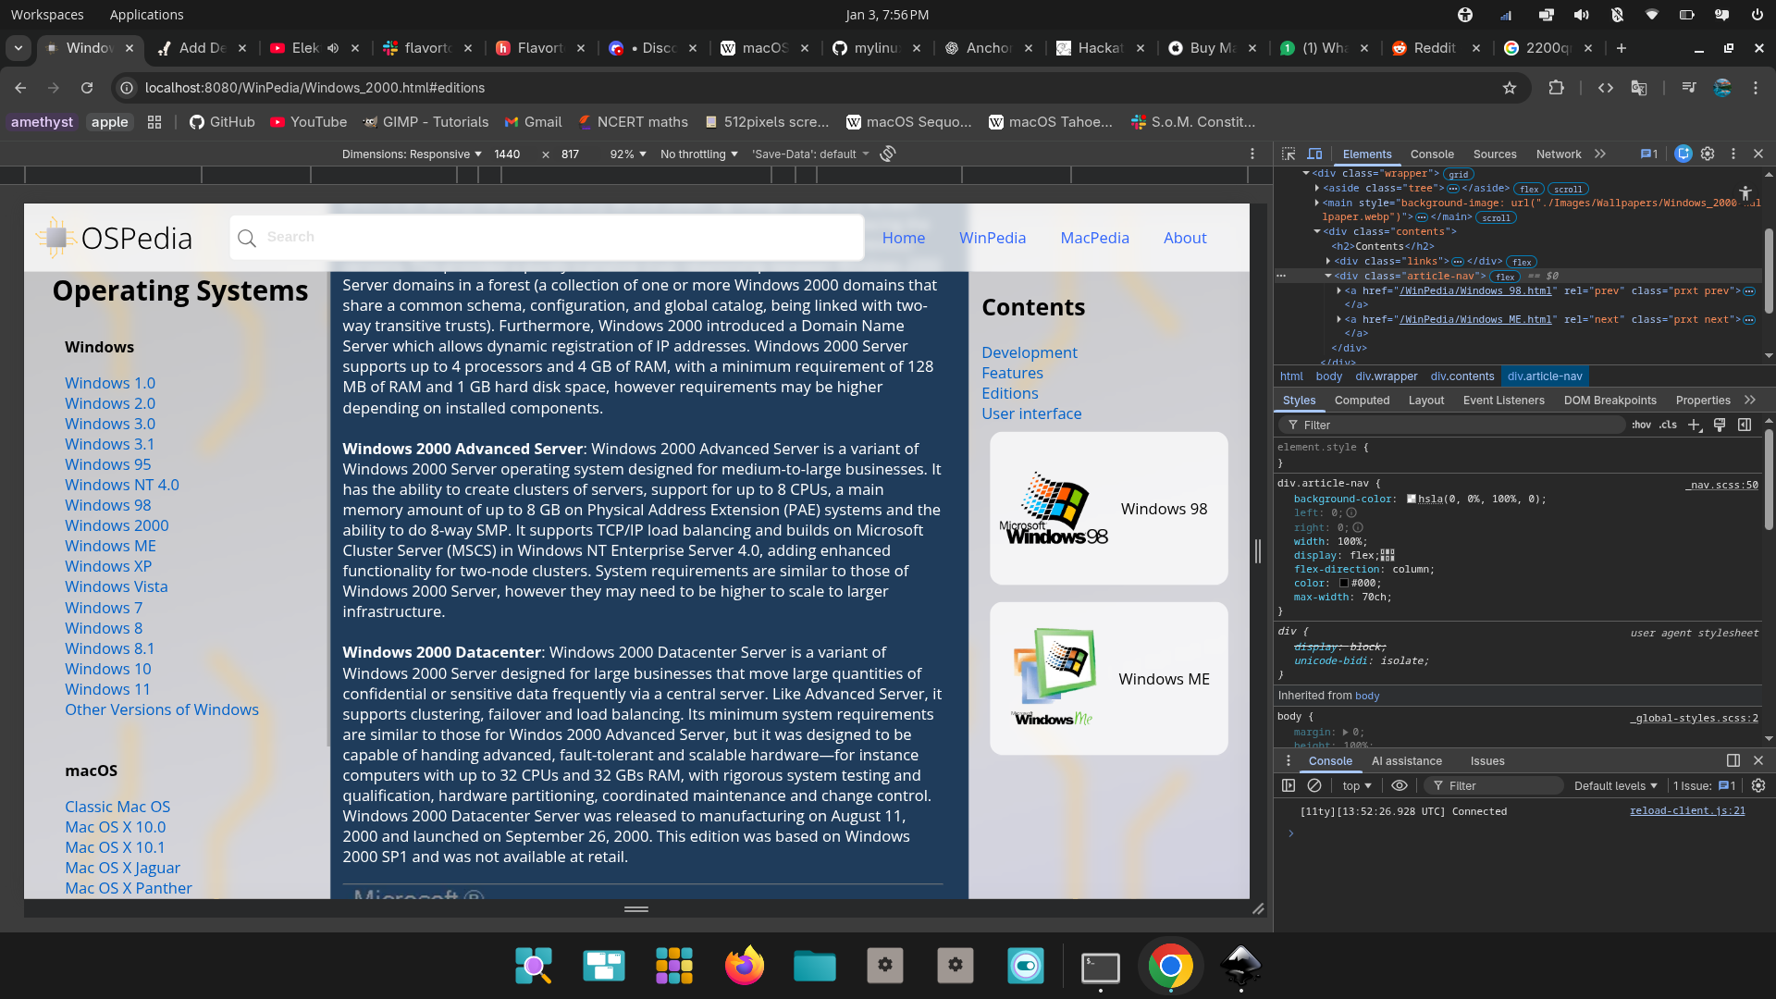Click the new style rule plus icon
Image resolution: width=1776 pixels, height=999 pixels.
(1694, 425)
